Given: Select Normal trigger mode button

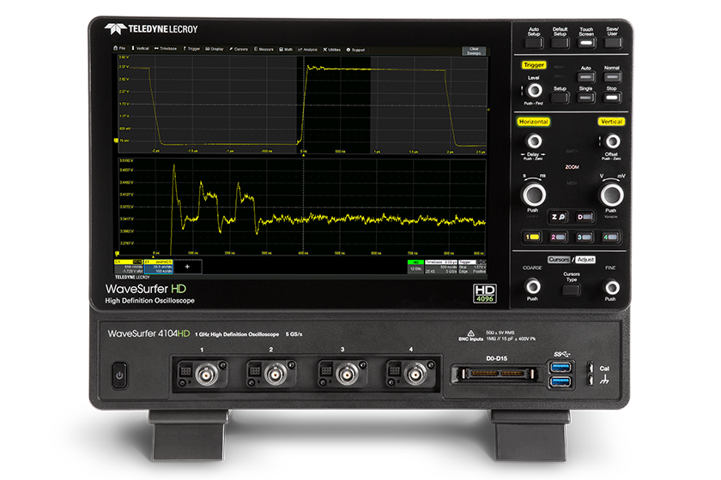Looking at the screenshot, I should (612, 76).
